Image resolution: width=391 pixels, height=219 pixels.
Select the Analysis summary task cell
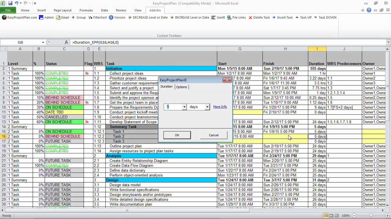click(161, 156)
